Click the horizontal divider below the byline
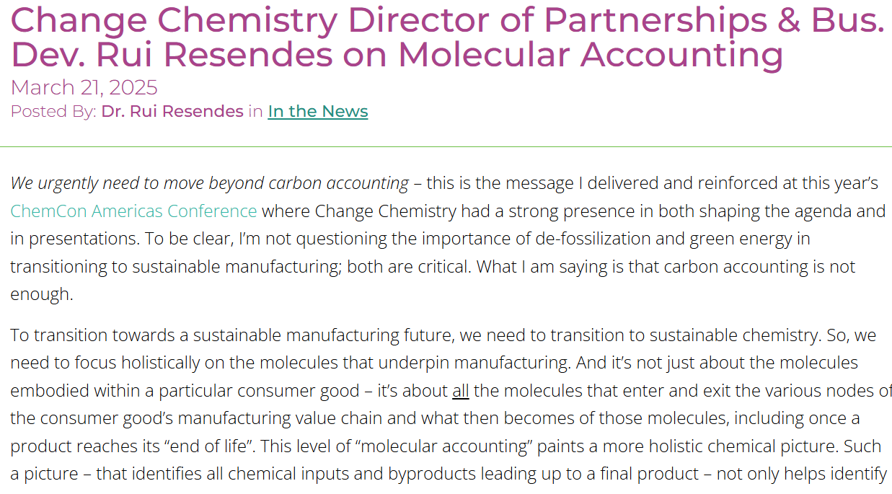Screen dimensions: 892x494 pyautogui.click(x=446, y=146)
